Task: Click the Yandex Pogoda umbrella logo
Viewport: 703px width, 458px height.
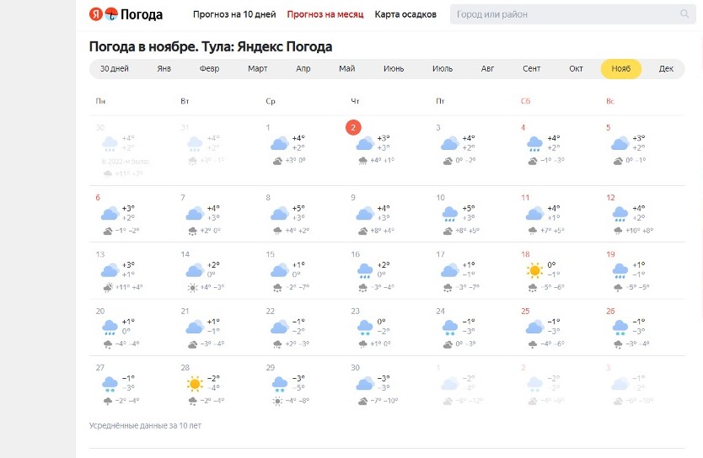Action: tap(110, 14)
